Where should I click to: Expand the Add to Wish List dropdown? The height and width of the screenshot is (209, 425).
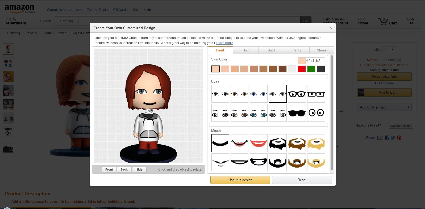[x=408, y=107]
